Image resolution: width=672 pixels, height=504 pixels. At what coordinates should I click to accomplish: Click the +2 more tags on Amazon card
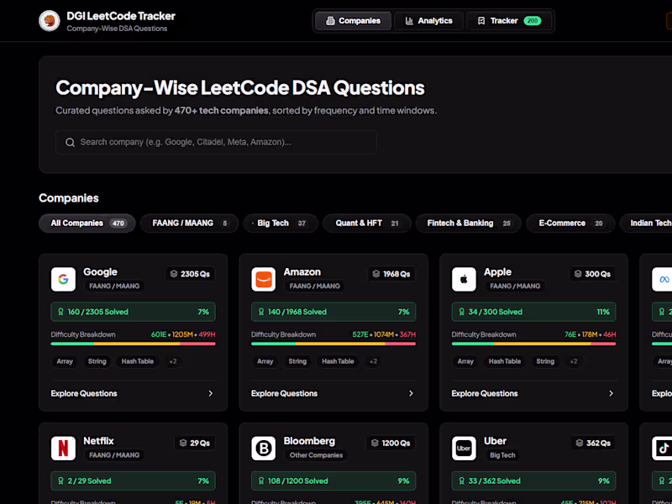click(373, 361)
